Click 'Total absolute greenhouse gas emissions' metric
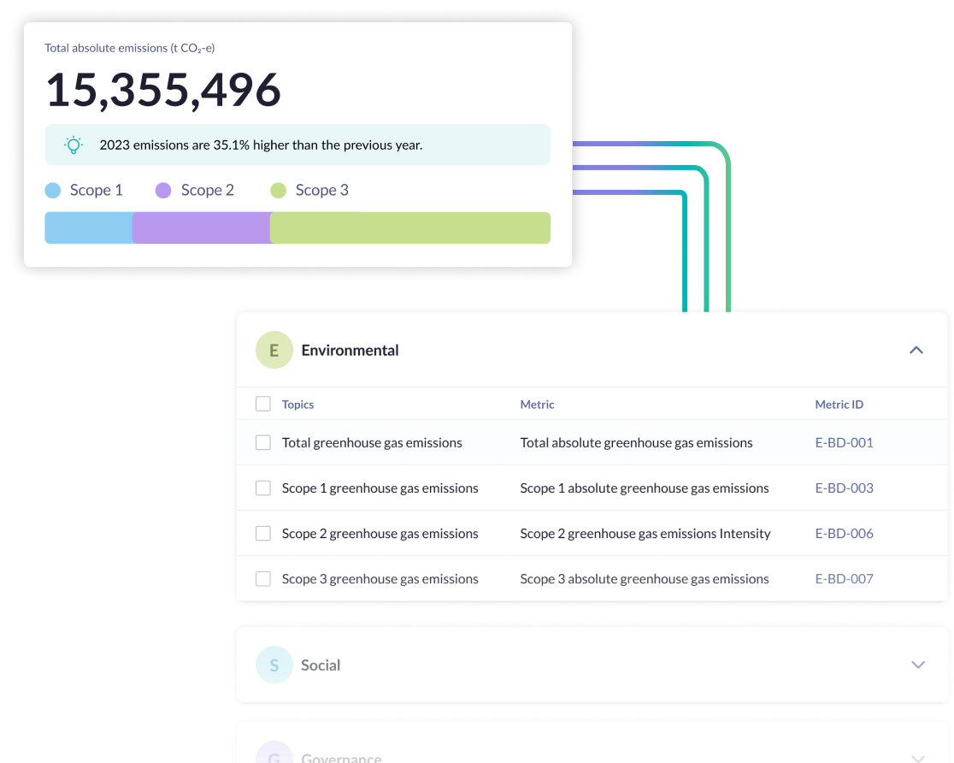Viewport: 954px width, 763px height. [x=636, y=443]
